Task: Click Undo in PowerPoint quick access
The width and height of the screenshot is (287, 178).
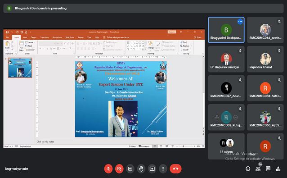Action: [12, 32]
